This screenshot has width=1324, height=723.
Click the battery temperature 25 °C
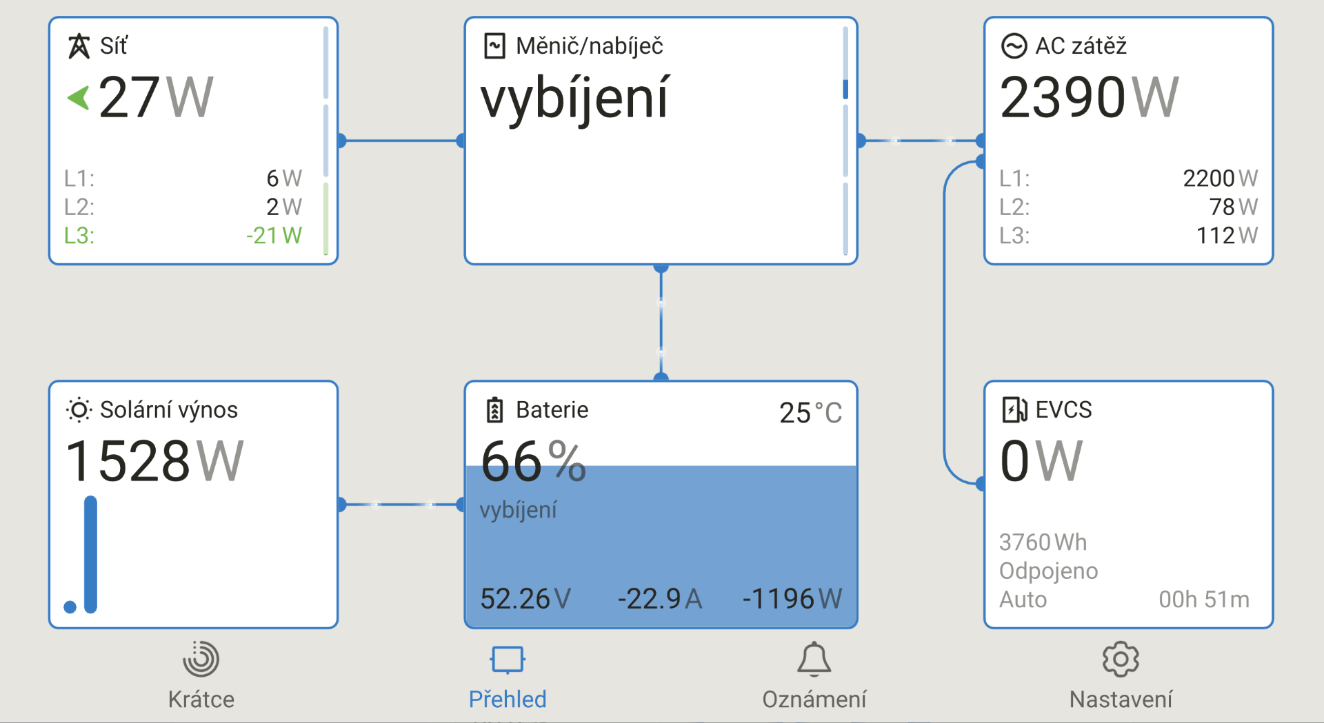click(810, 413)
